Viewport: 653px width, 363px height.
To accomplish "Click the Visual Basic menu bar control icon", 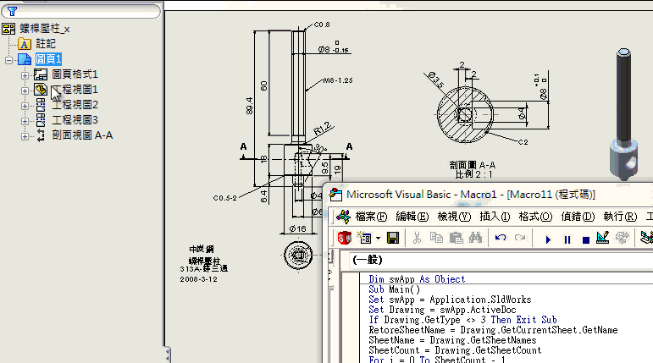I will coord(344,217).
